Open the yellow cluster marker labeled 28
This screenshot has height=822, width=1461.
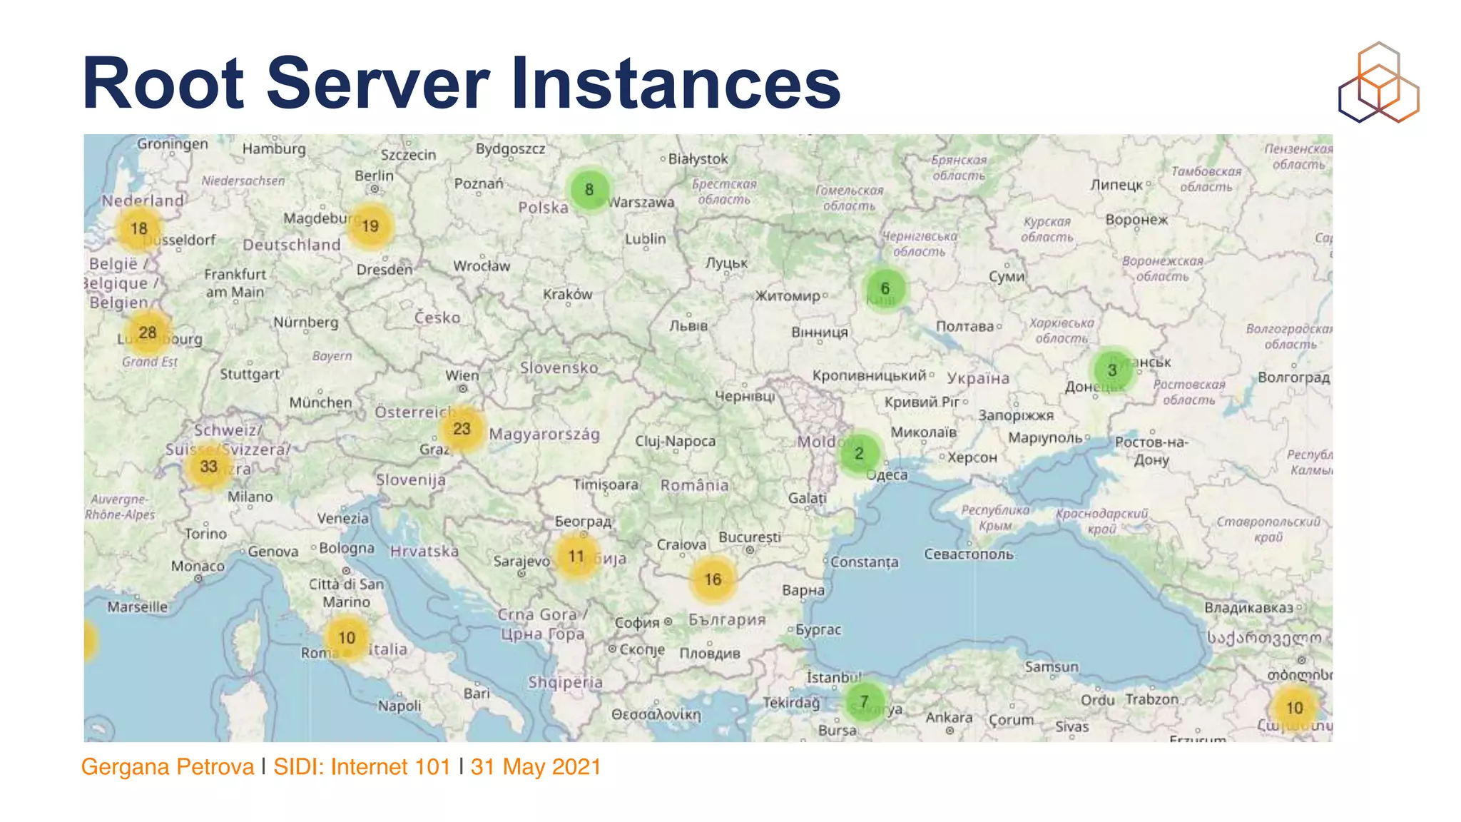[x=148, y=333]
